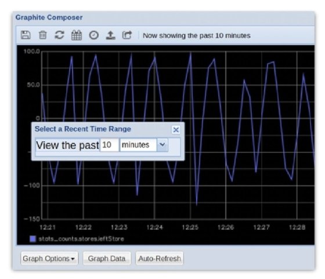Viewport: 325px width, 279px height.
Task: Click the share graph icon
Action: pos(127,35)
